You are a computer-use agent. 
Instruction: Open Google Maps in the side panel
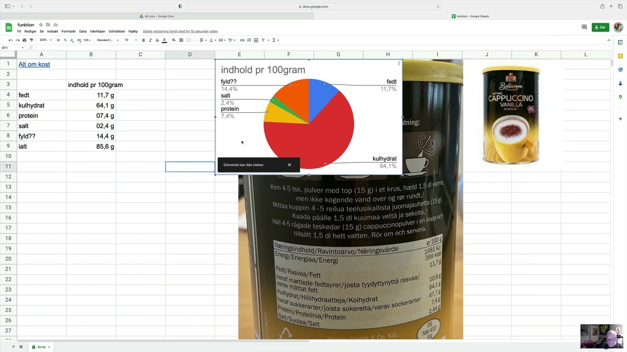(x=620, y=97)
